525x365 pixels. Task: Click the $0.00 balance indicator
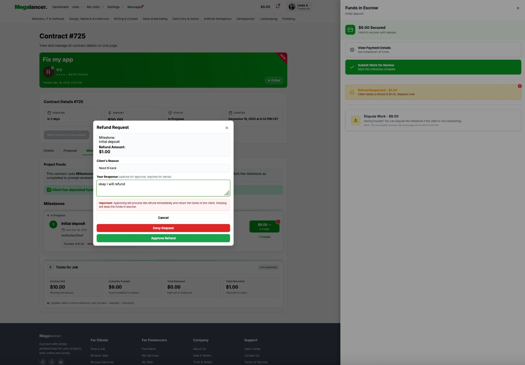pyautogui.click(x=265, y=7)
